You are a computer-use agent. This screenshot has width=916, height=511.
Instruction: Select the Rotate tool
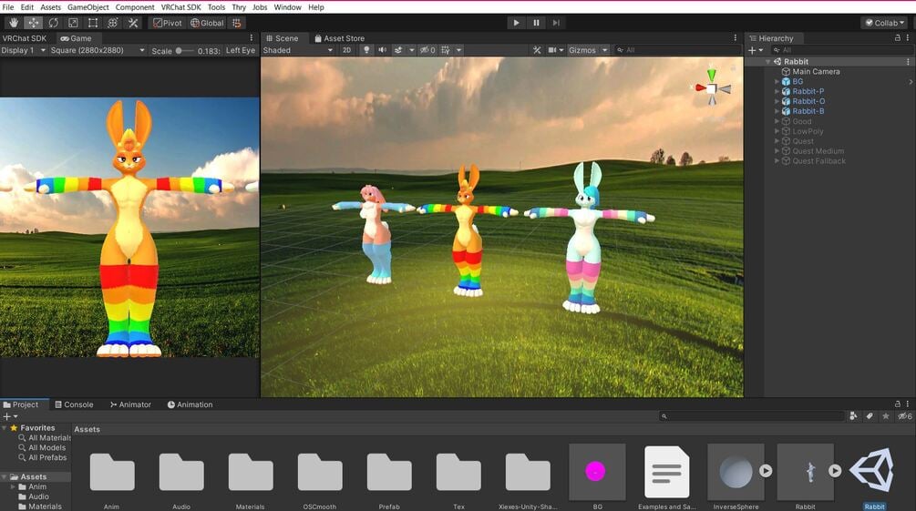pyautogui.click(x=53, y=23)
